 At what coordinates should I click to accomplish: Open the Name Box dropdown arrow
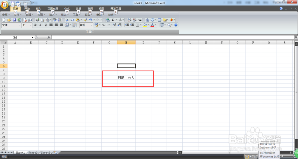(32, 38)
